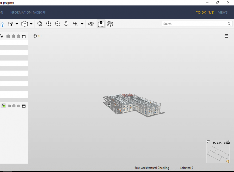The width and height of the screenshot is (234, 172).
Task: Click the search magnifier icon in the Search field
Action: (229, 24)
